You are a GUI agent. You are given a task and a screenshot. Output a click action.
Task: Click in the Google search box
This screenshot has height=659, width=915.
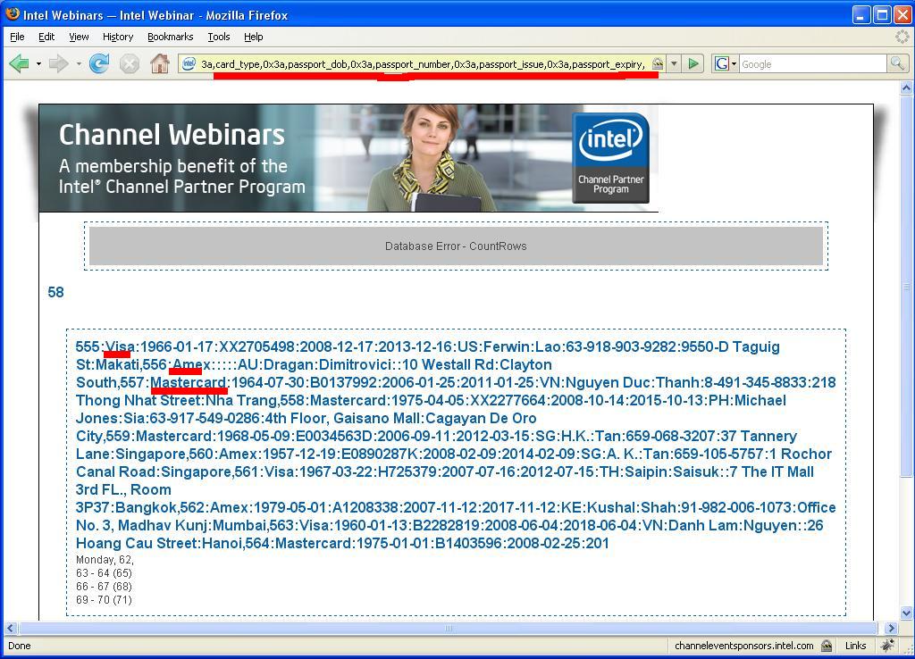coord(813,64)
